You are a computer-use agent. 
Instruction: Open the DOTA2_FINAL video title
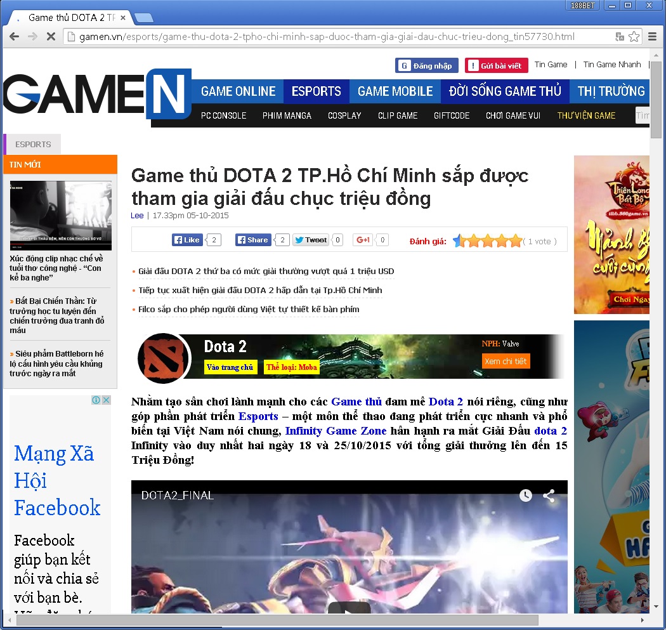tap(178, 495)
